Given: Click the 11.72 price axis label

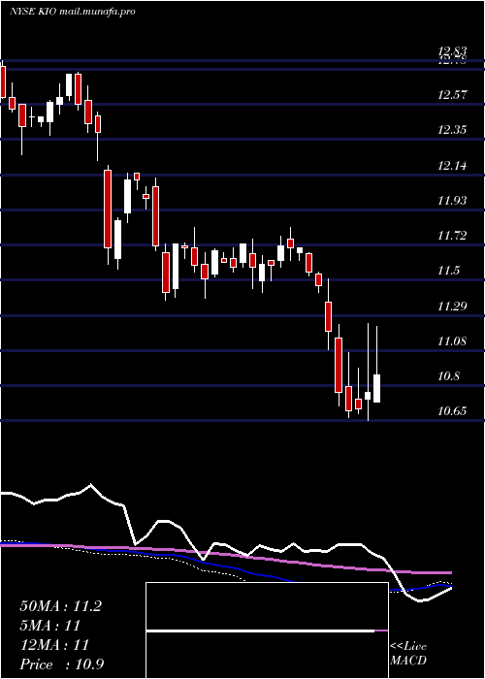Looking at the screenshot, I should pos(452,236).
